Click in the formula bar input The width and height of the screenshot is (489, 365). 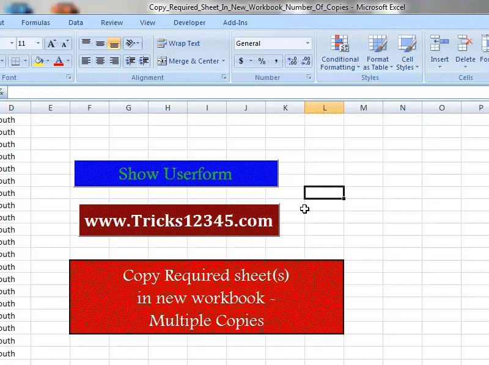(x=248, y=92)
